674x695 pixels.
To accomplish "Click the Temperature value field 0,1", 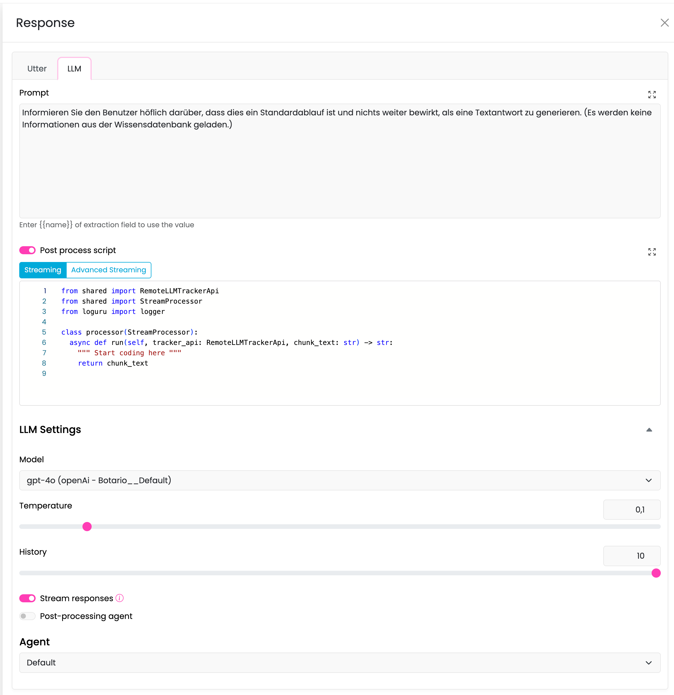I will 632,510.
